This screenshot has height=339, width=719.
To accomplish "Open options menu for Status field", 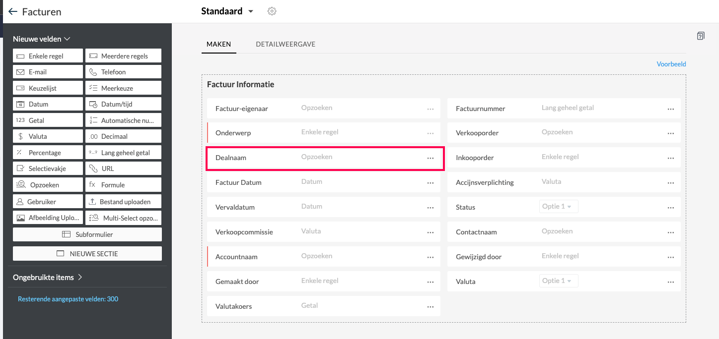I will pyautogui.click(x=670, y=208).
